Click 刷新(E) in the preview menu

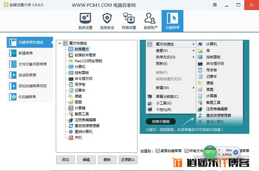click(x=162, y=64)
